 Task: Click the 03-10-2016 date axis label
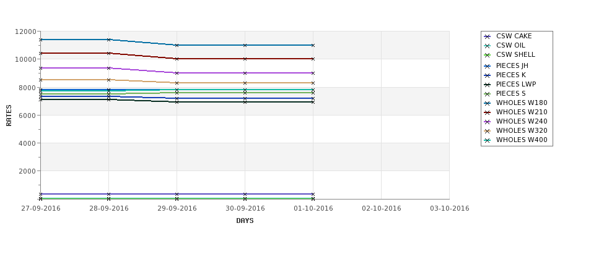click(450, 209)
